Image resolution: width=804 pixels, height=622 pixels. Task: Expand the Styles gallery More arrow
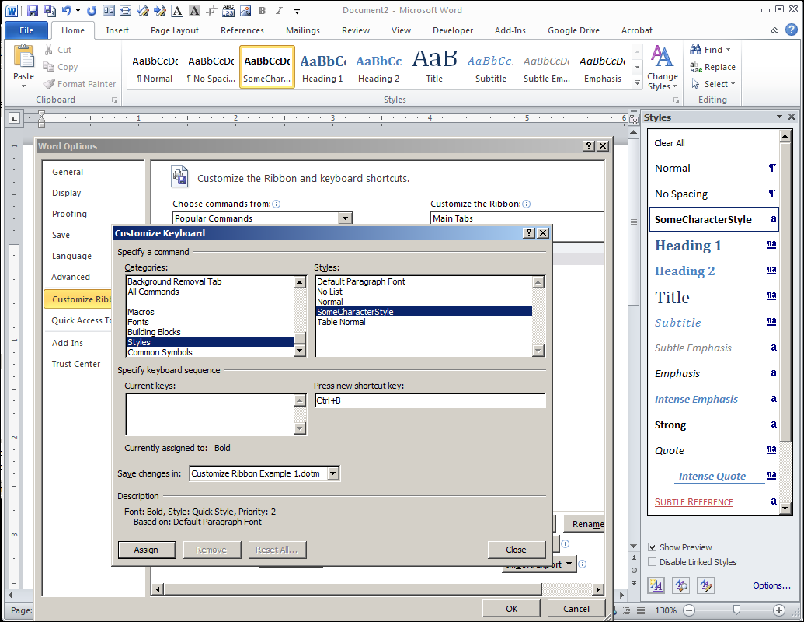click(637, 82)
